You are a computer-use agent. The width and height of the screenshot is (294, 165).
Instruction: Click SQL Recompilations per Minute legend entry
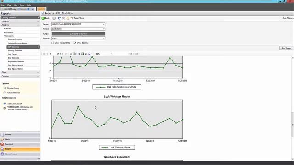117,87
